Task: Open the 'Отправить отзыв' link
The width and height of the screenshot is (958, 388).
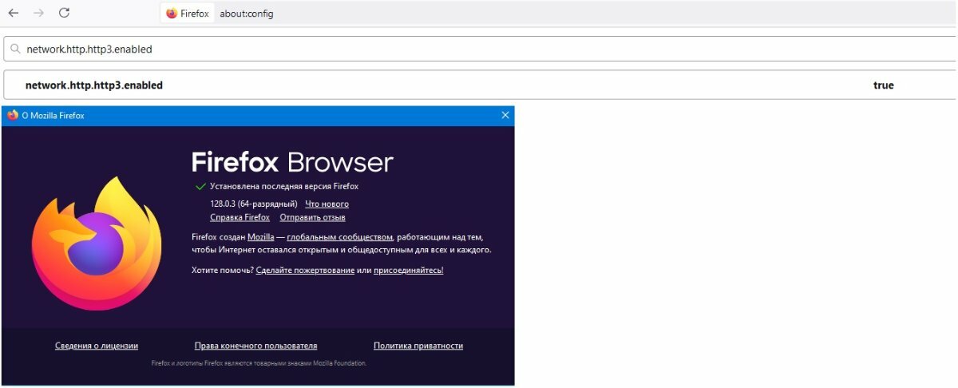Action: click(312, 217)
